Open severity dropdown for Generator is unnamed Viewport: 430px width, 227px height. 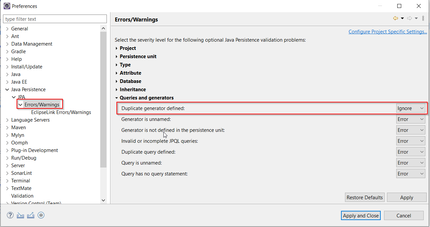pos(410,119)
